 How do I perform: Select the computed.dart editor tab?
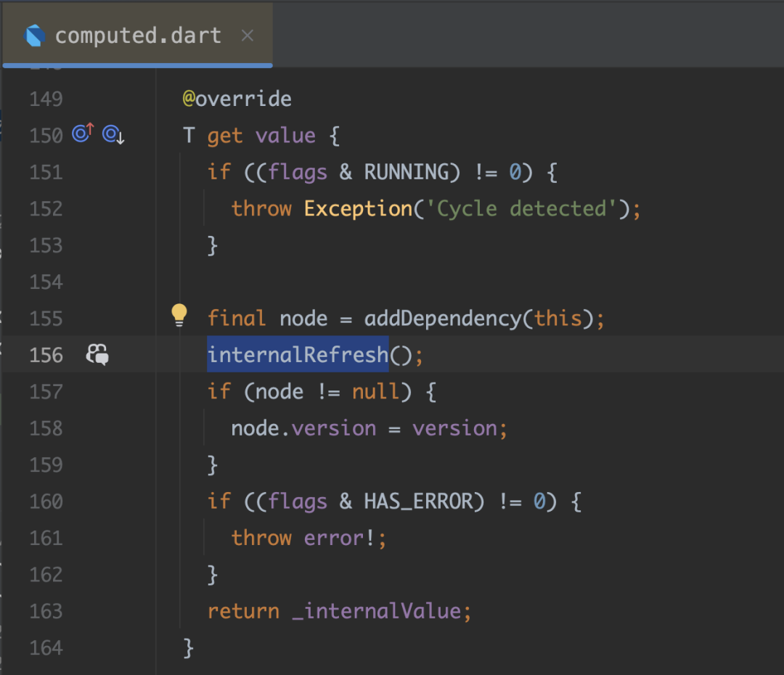pyautogui.click(x=138, y=36)
